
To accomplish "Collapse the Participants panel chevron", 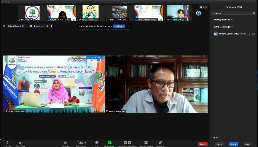I will tap(214, 7).
